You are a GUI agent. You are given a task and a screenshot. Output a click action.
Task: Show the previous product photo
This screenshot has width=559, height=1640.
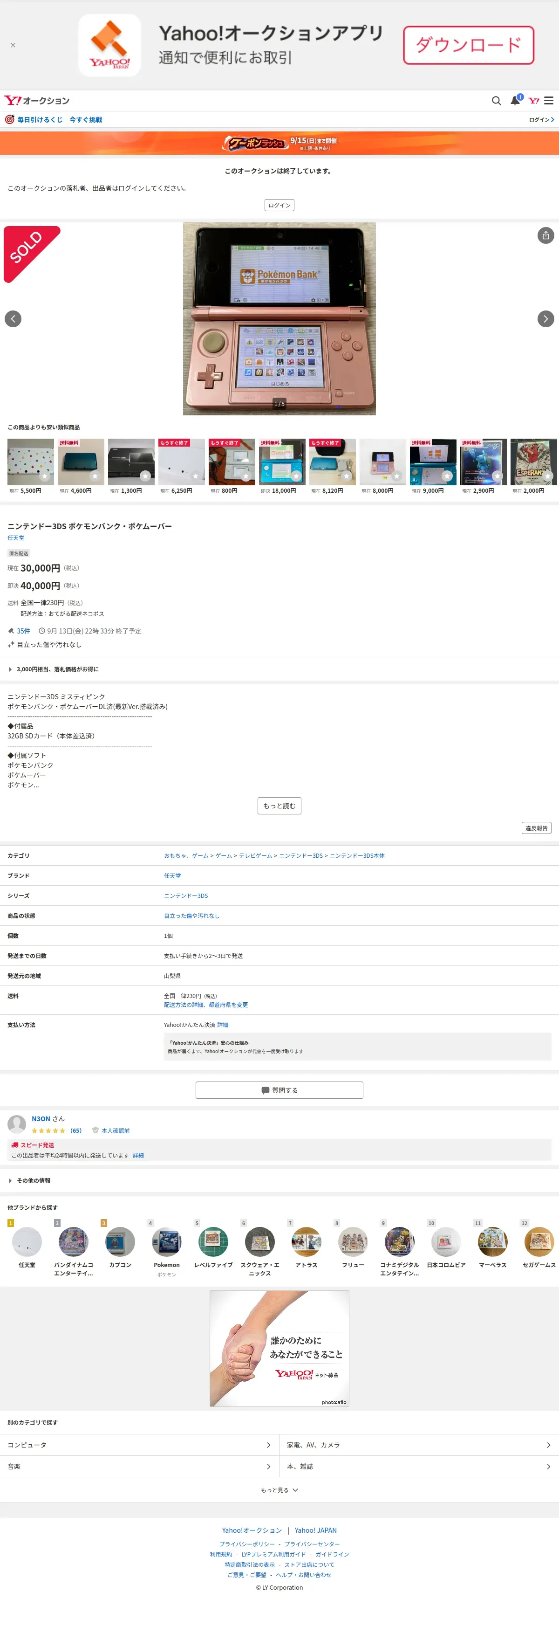(x=14, y=319)
